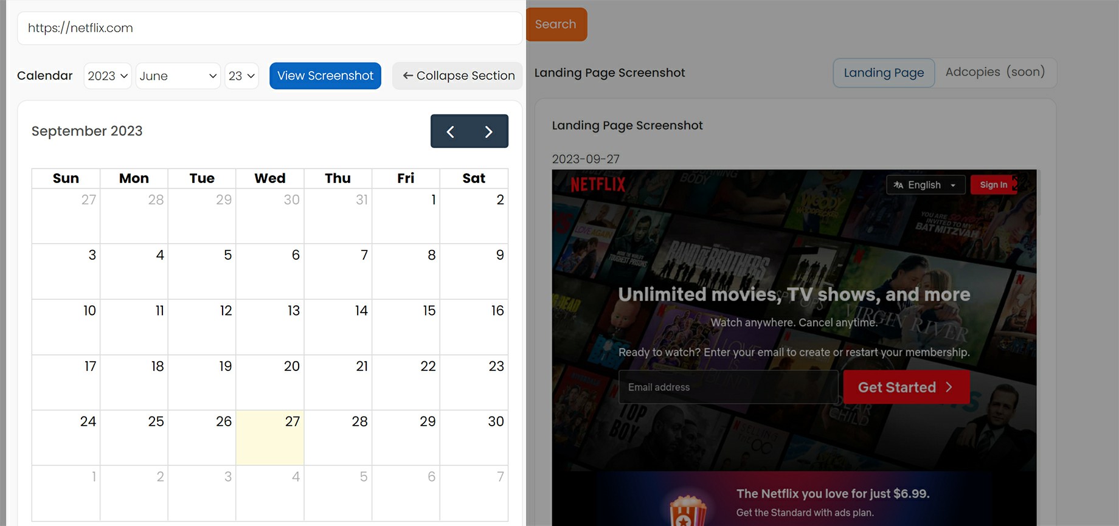The width and height of the screenshot is (1119, 526).
Task: Select September 19 in calendar
Action: pos(202,382)
